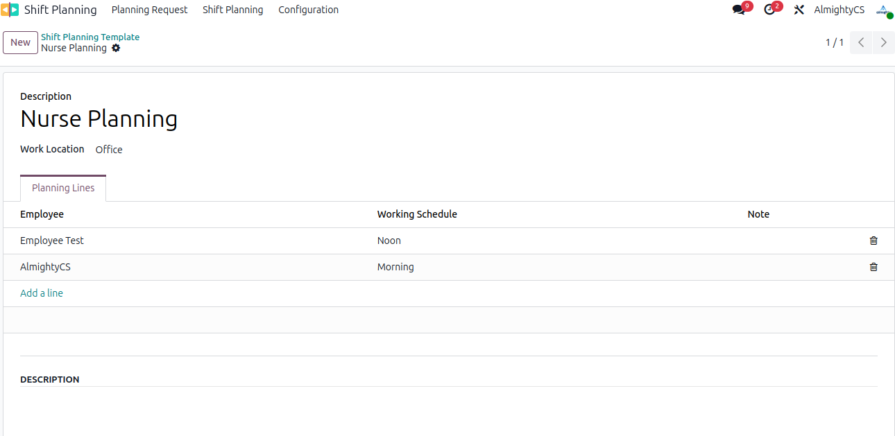
Task: Click the user avatar in top bar
Action: (x=883, y=10)
